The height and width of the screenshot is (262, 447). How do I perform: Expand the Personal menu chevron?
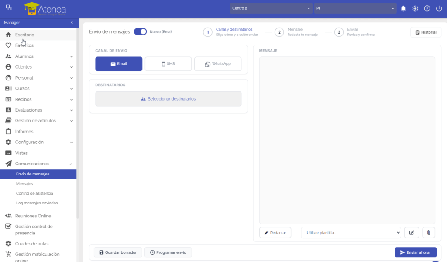pyautogui.click(x=72, y=78)
